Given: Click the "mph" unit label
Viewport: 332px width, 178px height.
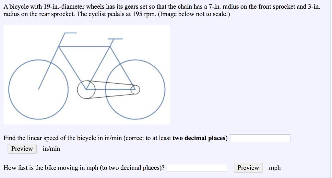Looking at the screenshot, I should (x=275, y=168).
